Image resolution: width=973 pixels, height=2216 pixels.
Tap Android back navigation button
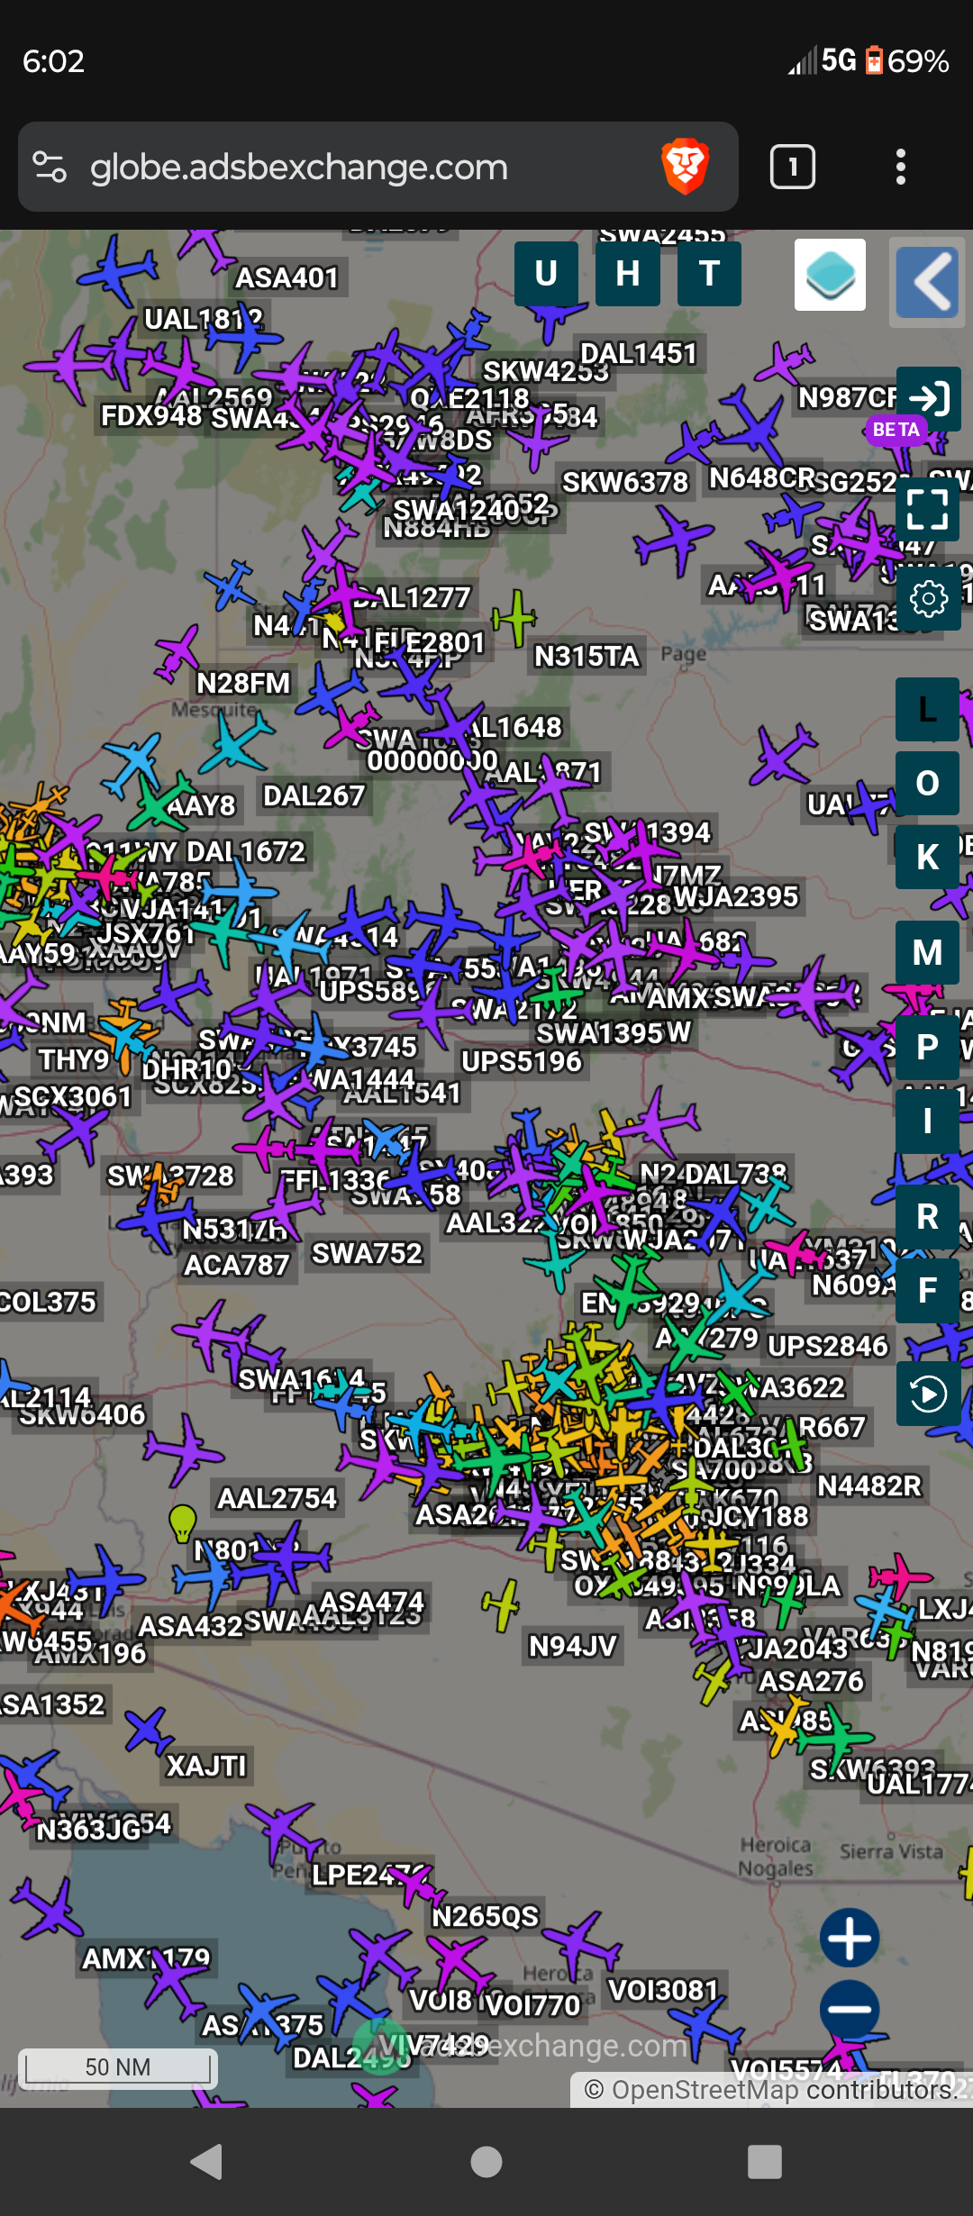[x=207, y=2161]
